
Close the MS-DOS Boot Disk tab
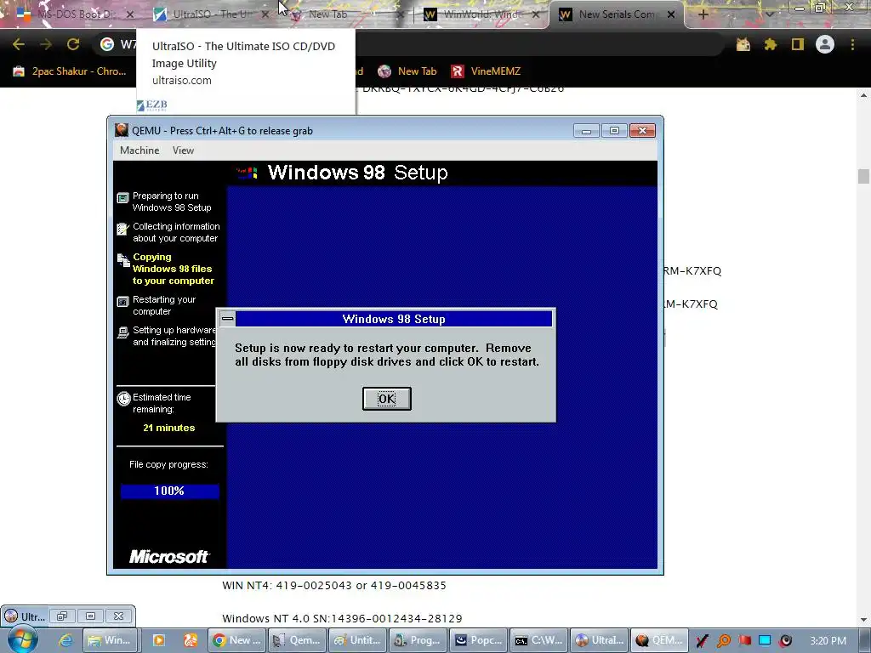tap(130, 14)
